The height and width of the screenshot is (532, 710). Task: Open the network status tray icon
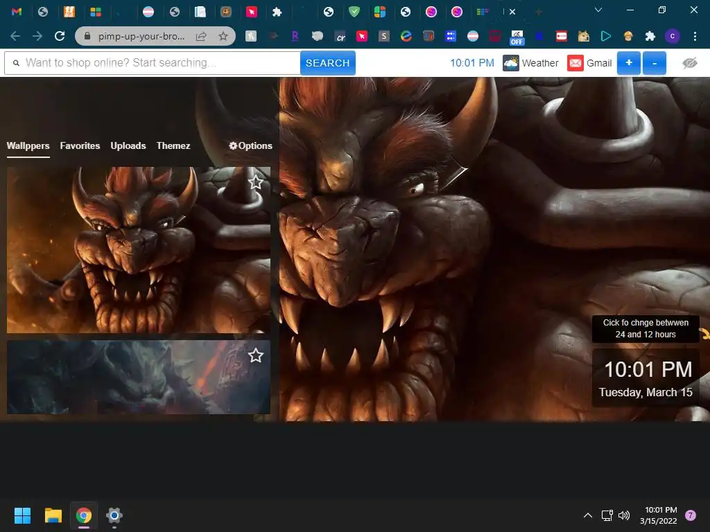pos(607,515)
